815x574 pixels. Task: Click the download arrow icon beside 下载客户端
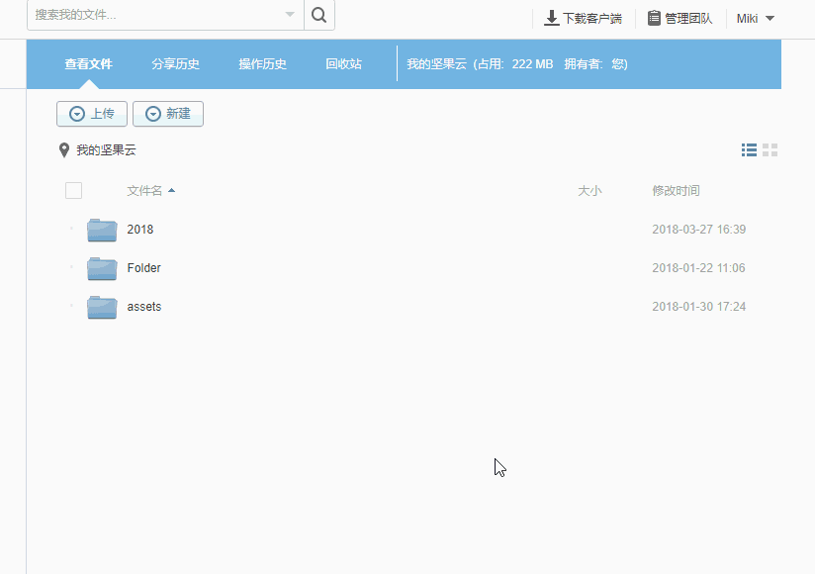(x=552, y=18)
